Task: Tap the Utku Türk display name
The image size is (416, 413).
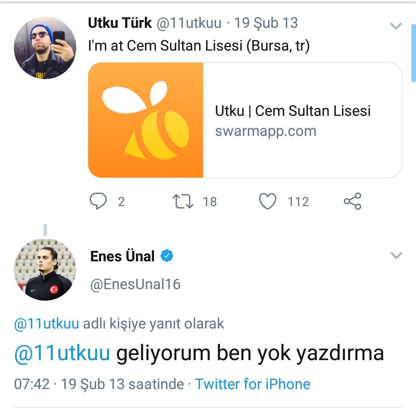Action: [120, 23]
